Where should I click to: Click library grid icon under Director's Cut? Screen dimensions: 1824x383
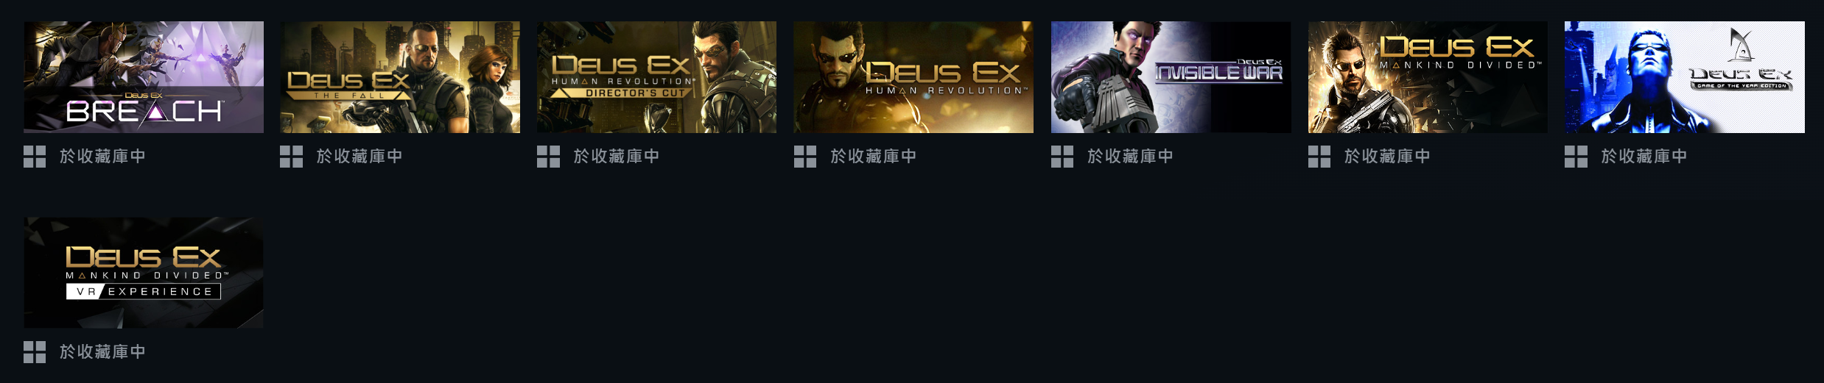click(548, 157)
